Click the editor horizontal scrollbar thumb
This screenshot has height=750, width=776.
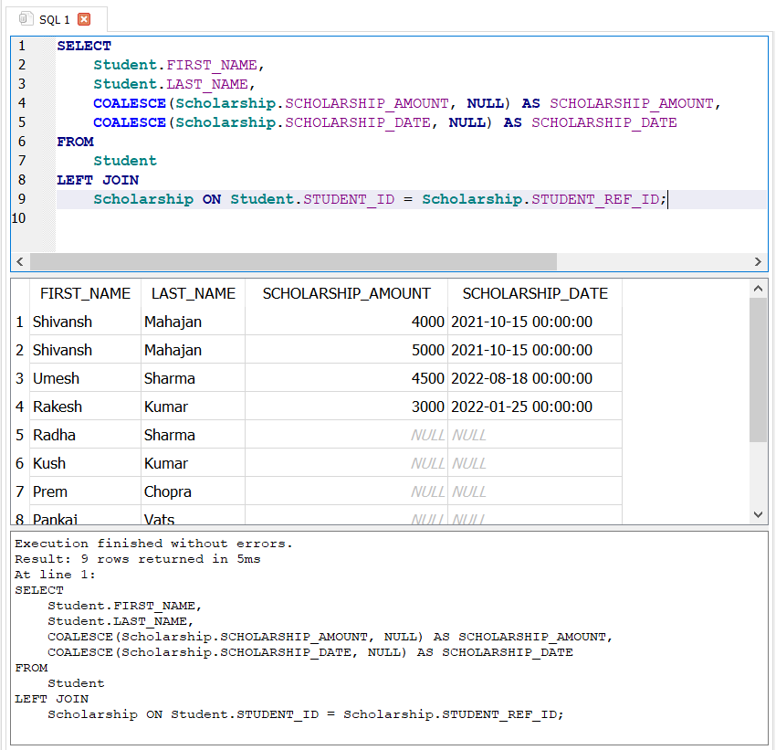293,261
